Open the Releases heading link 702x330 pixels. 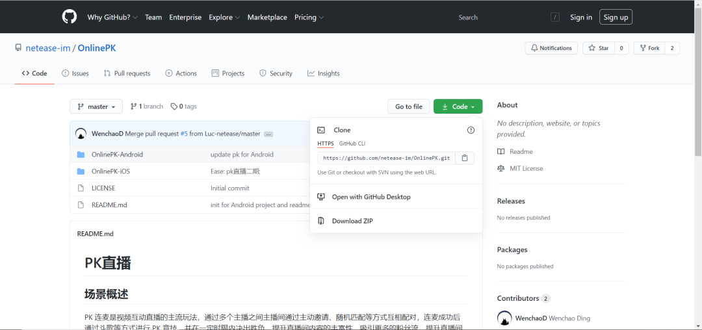click(511, 201)
